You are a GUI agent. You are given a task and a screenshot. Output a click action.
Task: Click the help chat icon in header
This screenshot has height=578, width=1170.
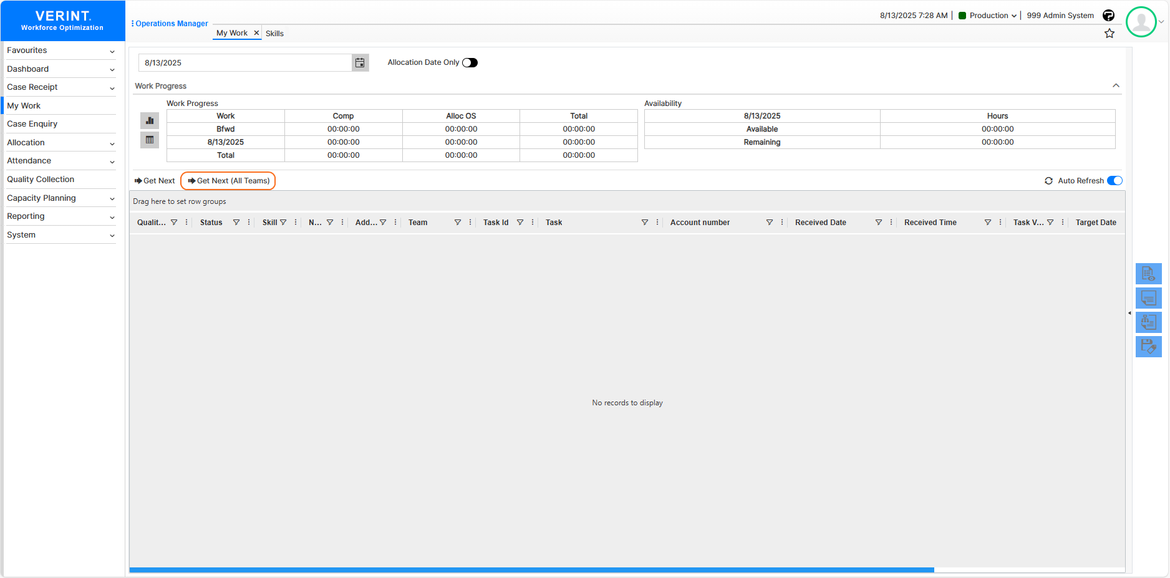(x=1108, y=16)
